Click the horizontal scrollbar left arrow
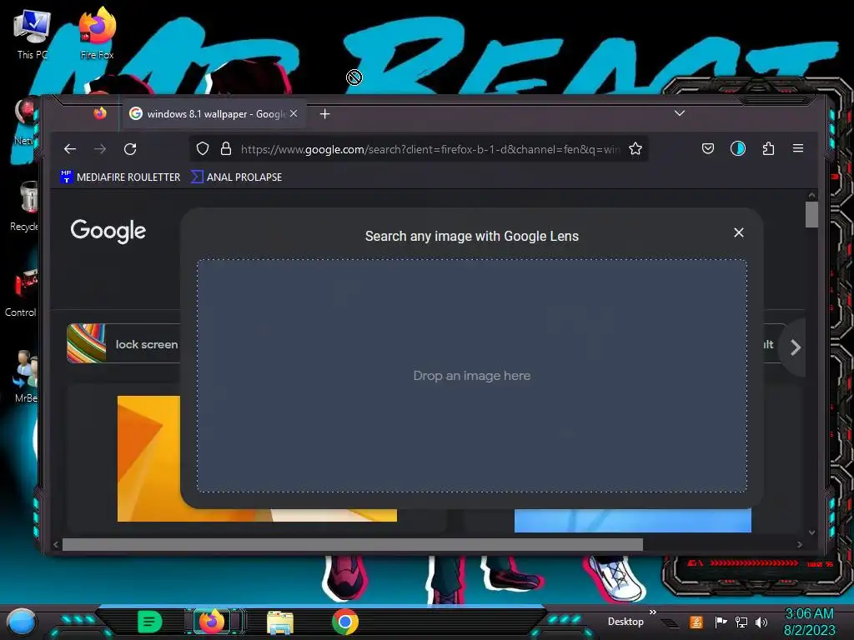Viewport: 854px width, 640px height. [x=56, y=544]
